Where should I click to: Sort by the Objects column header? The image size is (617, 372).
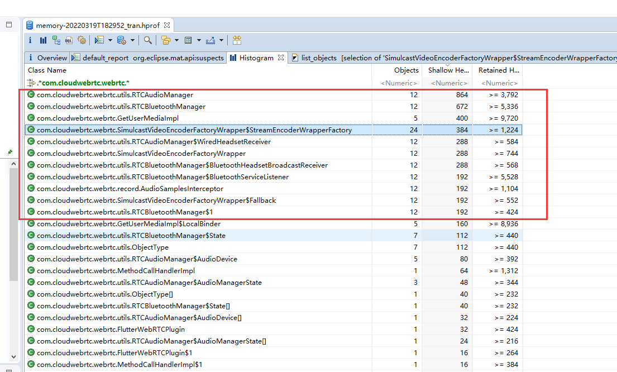coord(406,70)
